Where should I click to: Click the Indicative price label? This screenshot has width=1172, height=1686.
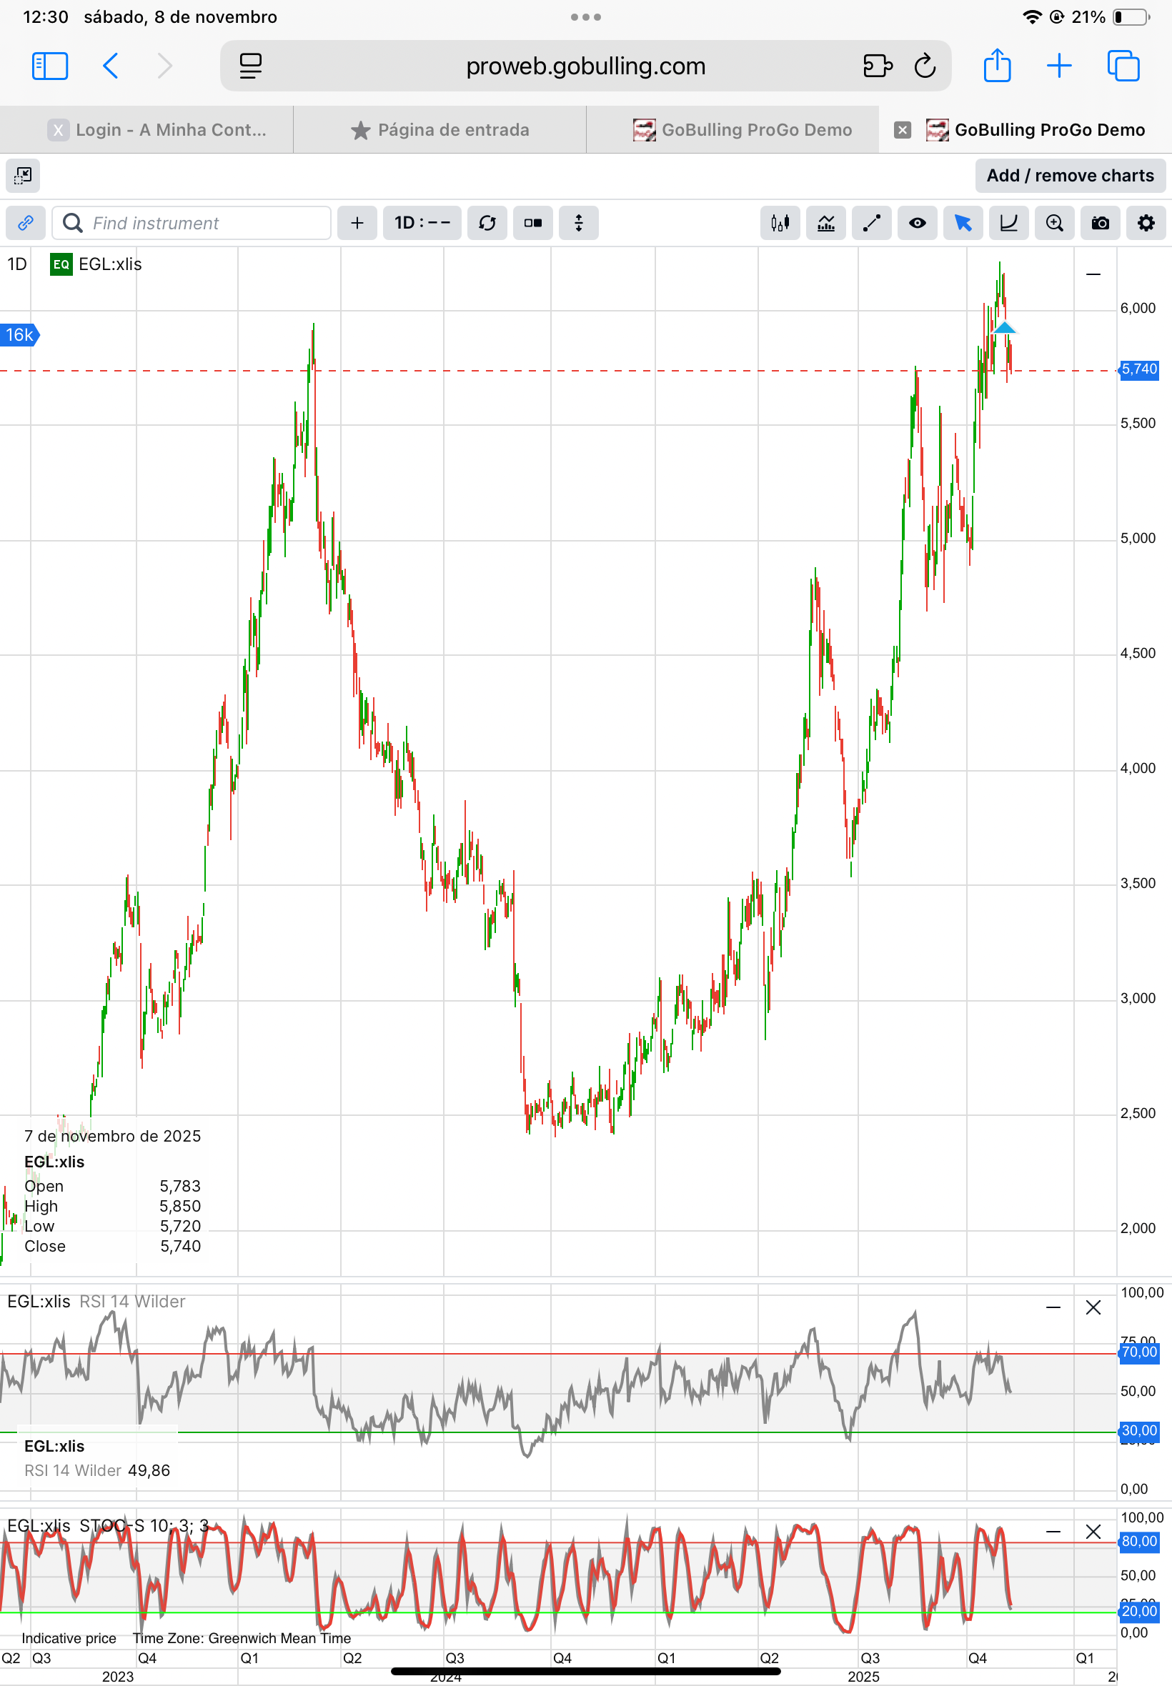[69, 1638]
